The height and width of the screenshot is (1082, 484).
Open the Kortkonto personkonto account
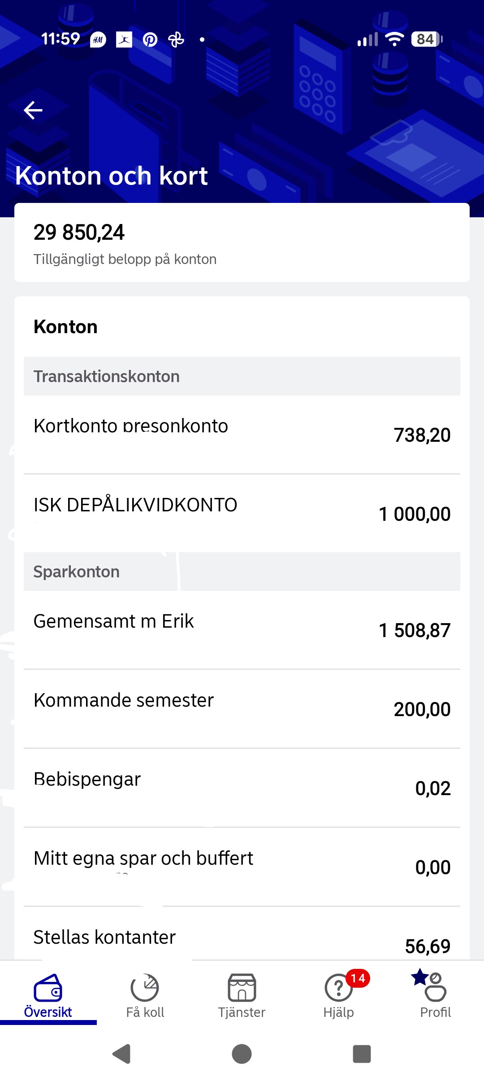242,434
